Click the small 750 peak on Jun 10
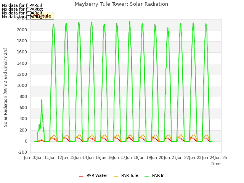 (42, 100)
